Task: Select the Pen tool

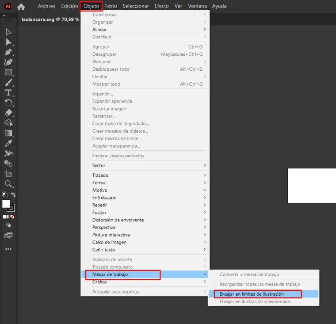Action: 8,52
